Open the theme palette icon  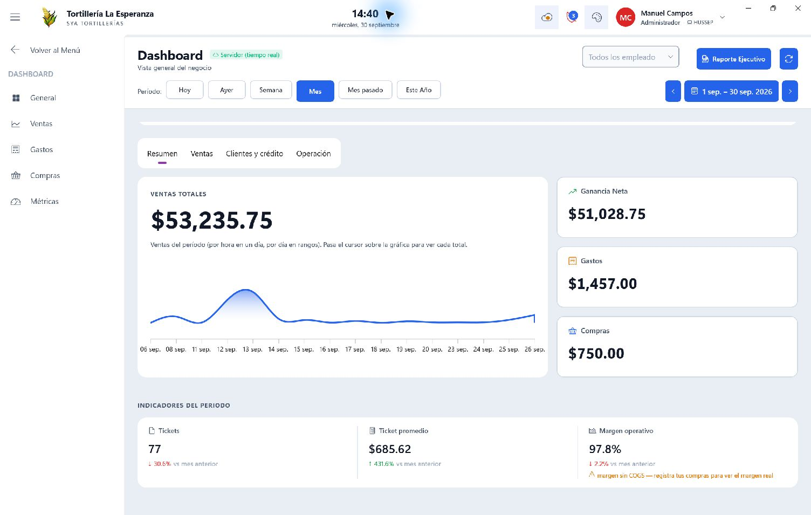tap(596, 17)
